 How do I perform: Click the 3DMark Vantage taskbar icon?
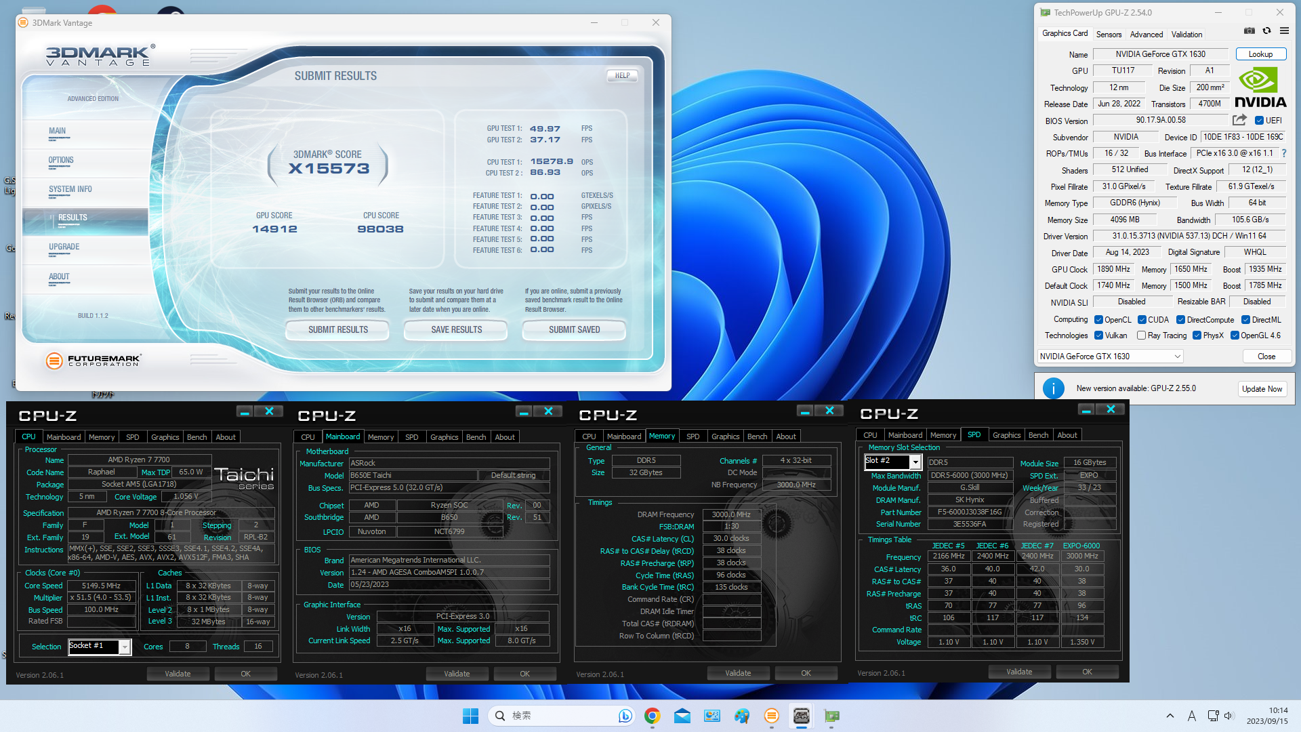(x=772, y=716)
